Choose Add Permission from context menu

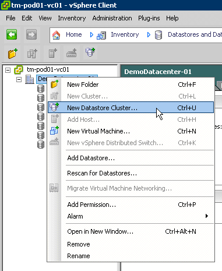coord(131,205)
